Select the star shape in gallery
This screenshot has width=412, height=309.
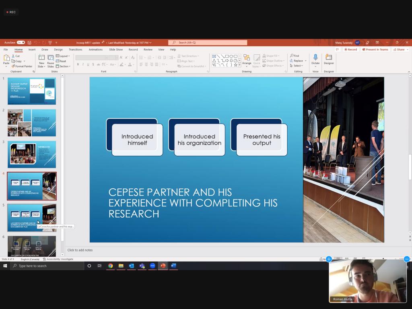(x=235, y=65)
